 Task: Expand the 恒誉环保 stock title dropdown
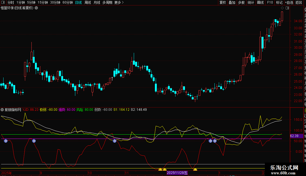tap(36, 8)
